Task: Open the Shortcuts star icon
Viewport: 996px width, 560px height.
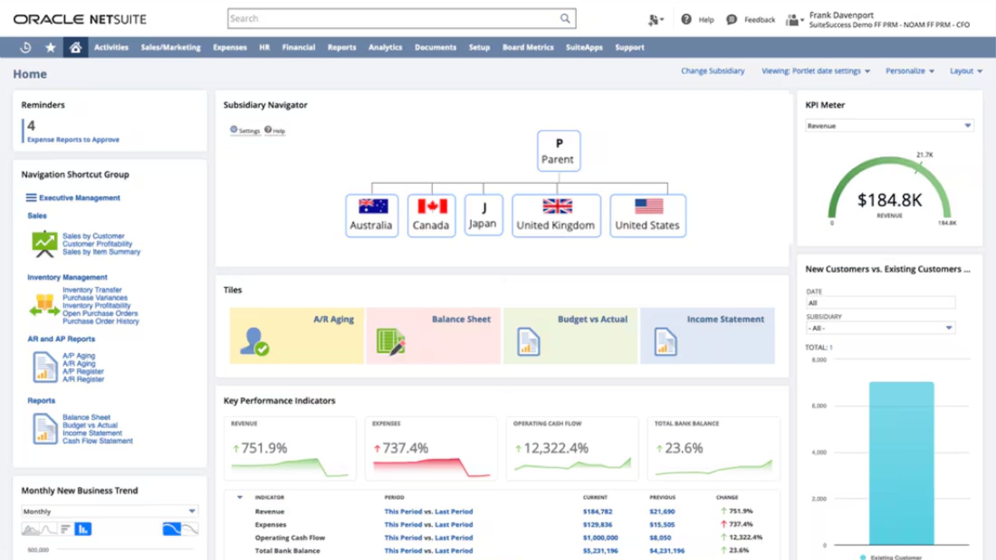Action: (50, 48)
